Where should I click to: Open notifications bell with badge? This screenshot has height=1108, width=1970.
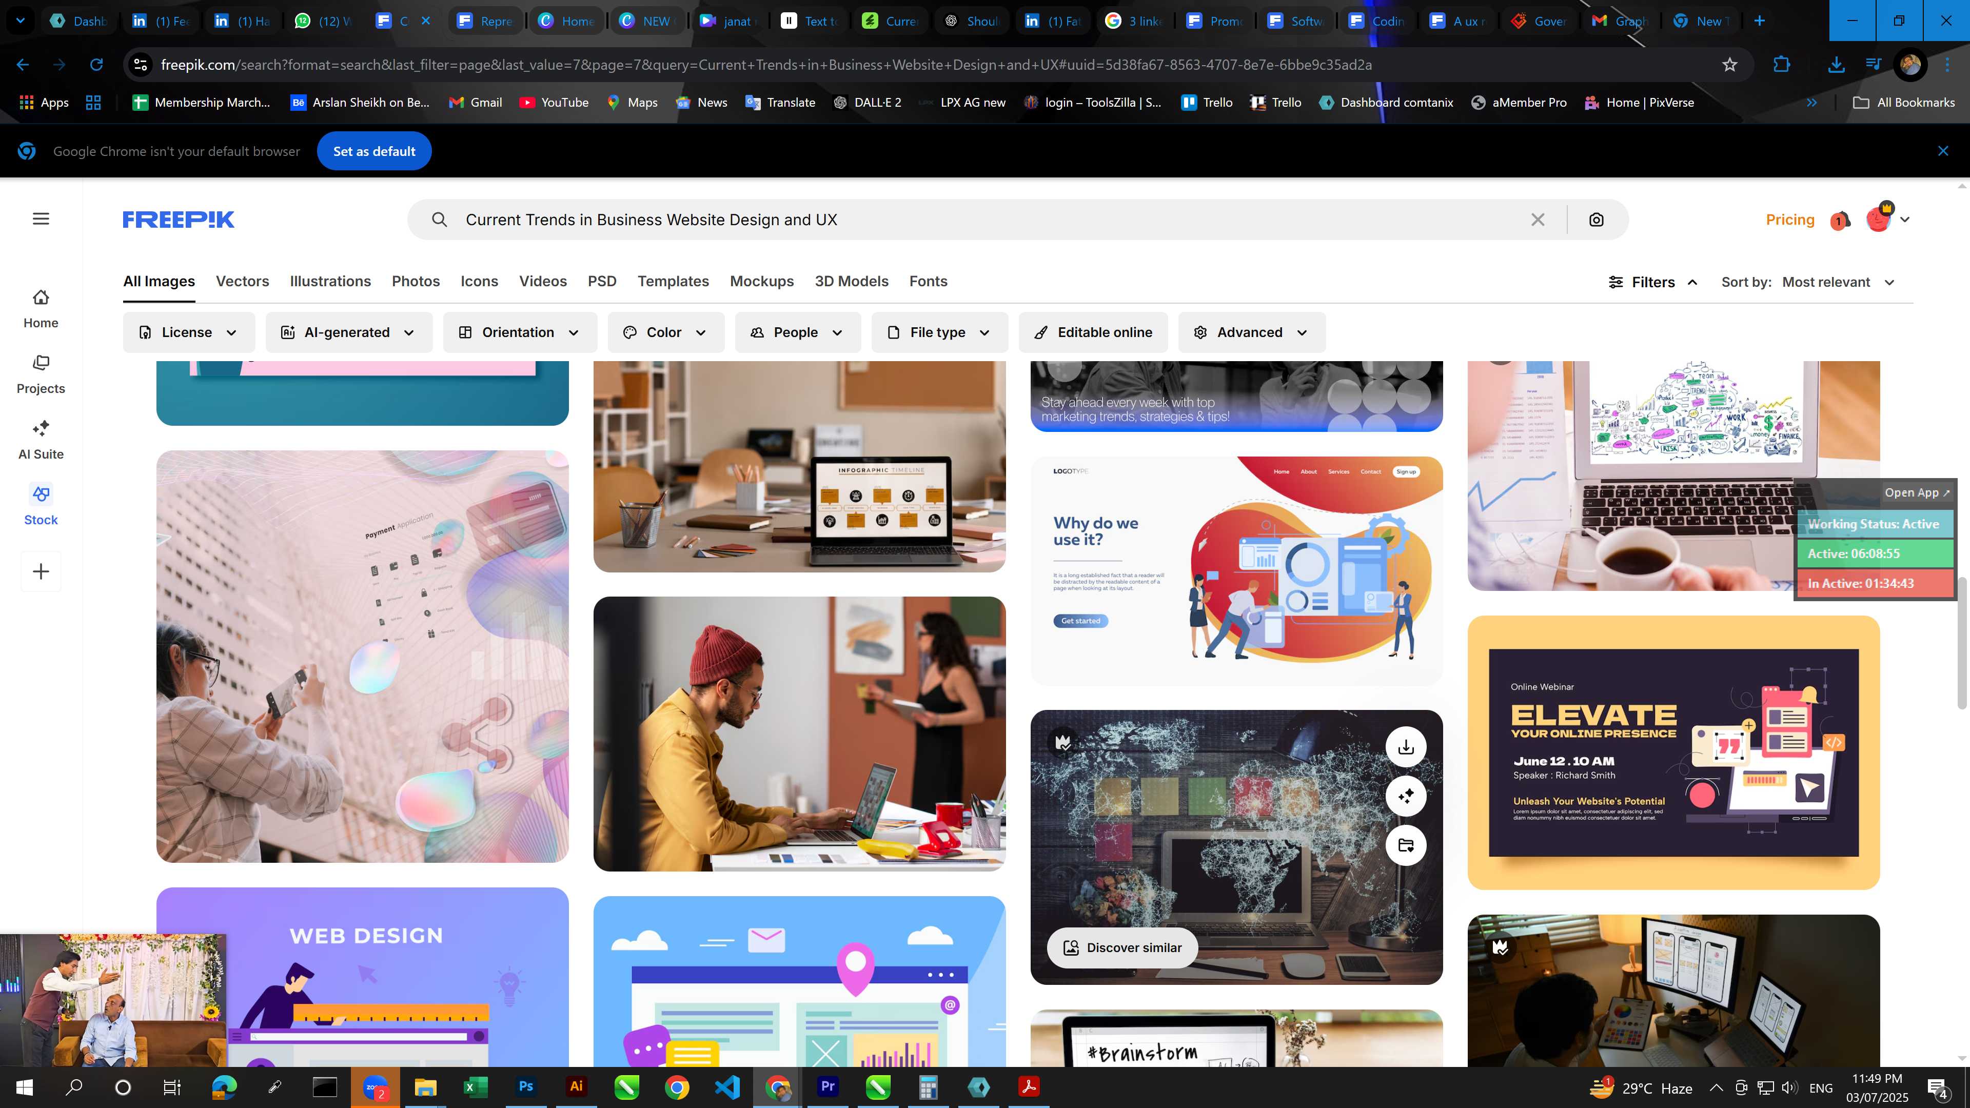1840,220
